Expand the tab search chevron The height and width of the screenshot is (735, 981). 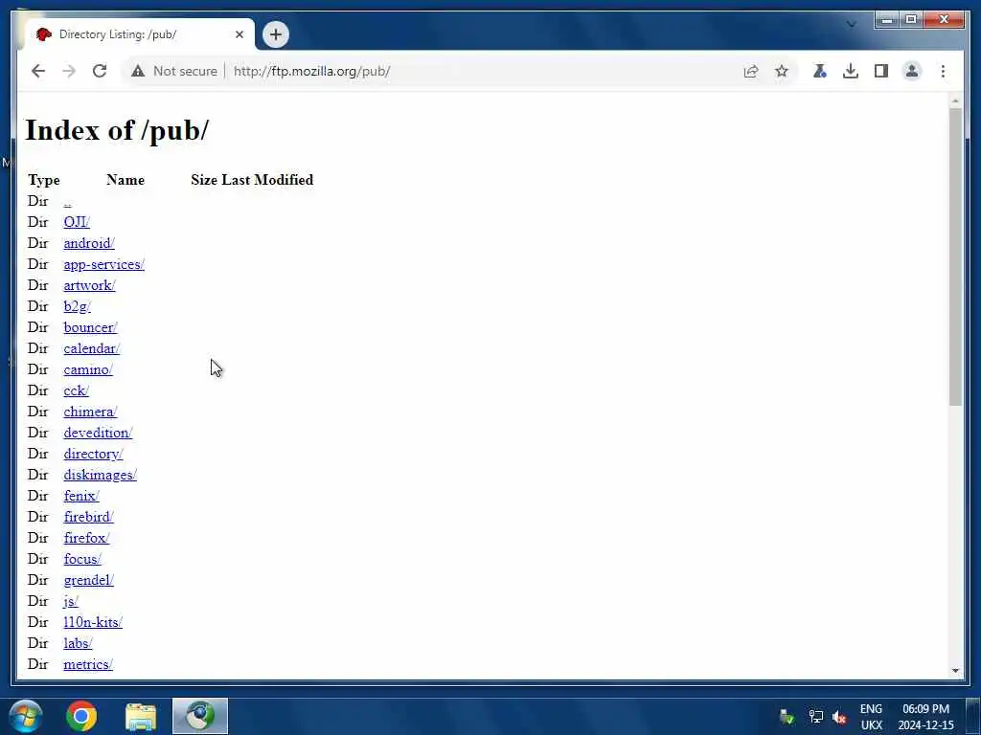click(852, 24)
